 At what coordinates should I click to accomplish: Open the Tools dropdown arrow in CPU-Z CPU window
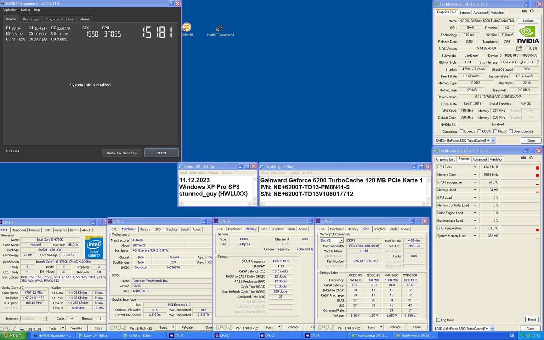coord(63,328)
